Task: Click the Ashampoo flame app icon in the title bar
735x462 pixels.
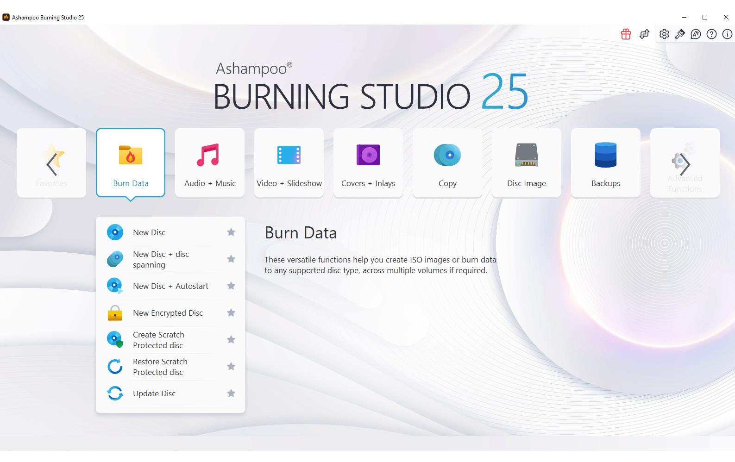Action: tap(6, 18)
